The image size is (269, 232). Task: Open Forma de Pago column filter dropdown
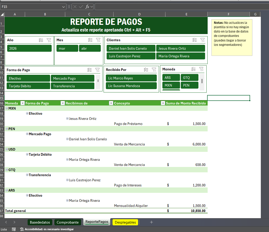(x=63, y=103)
